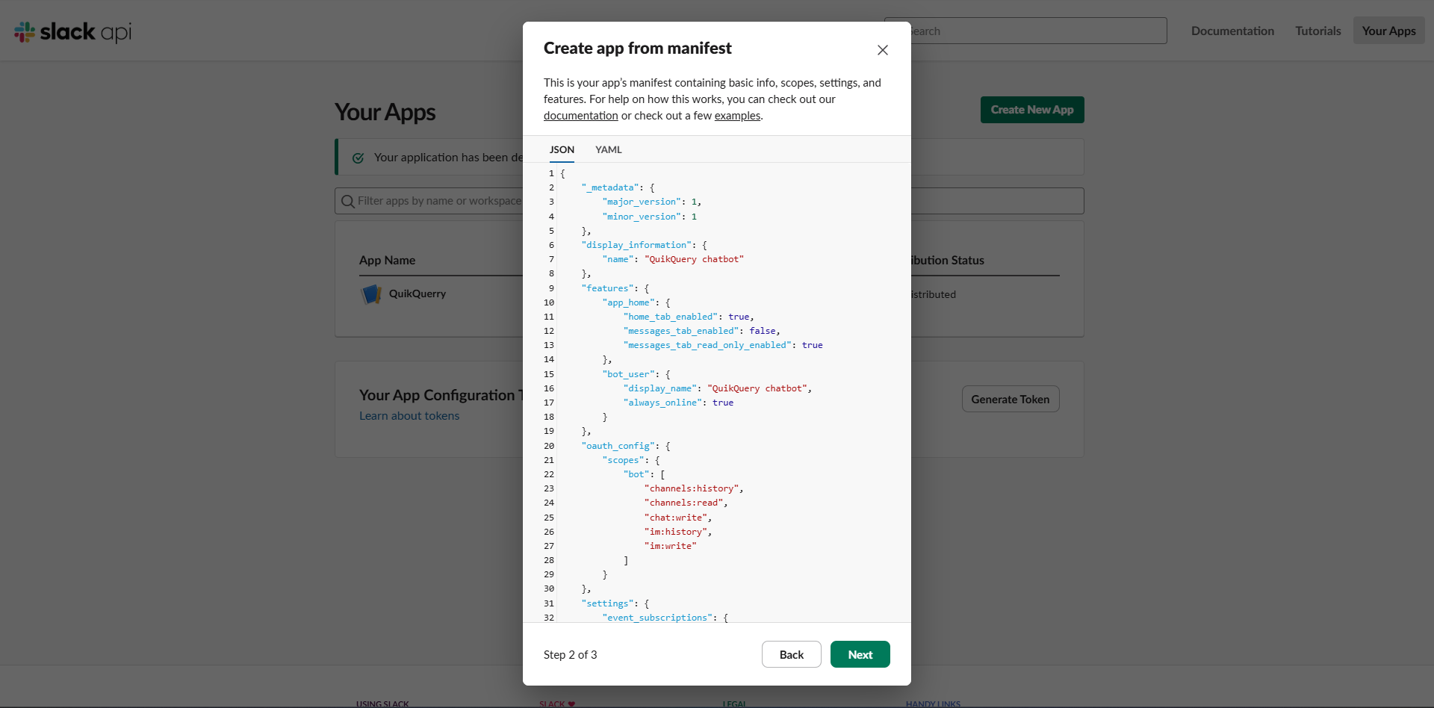Click the Create New App button
Screen dimensions: 1434x708
(x=1032, y=110)
